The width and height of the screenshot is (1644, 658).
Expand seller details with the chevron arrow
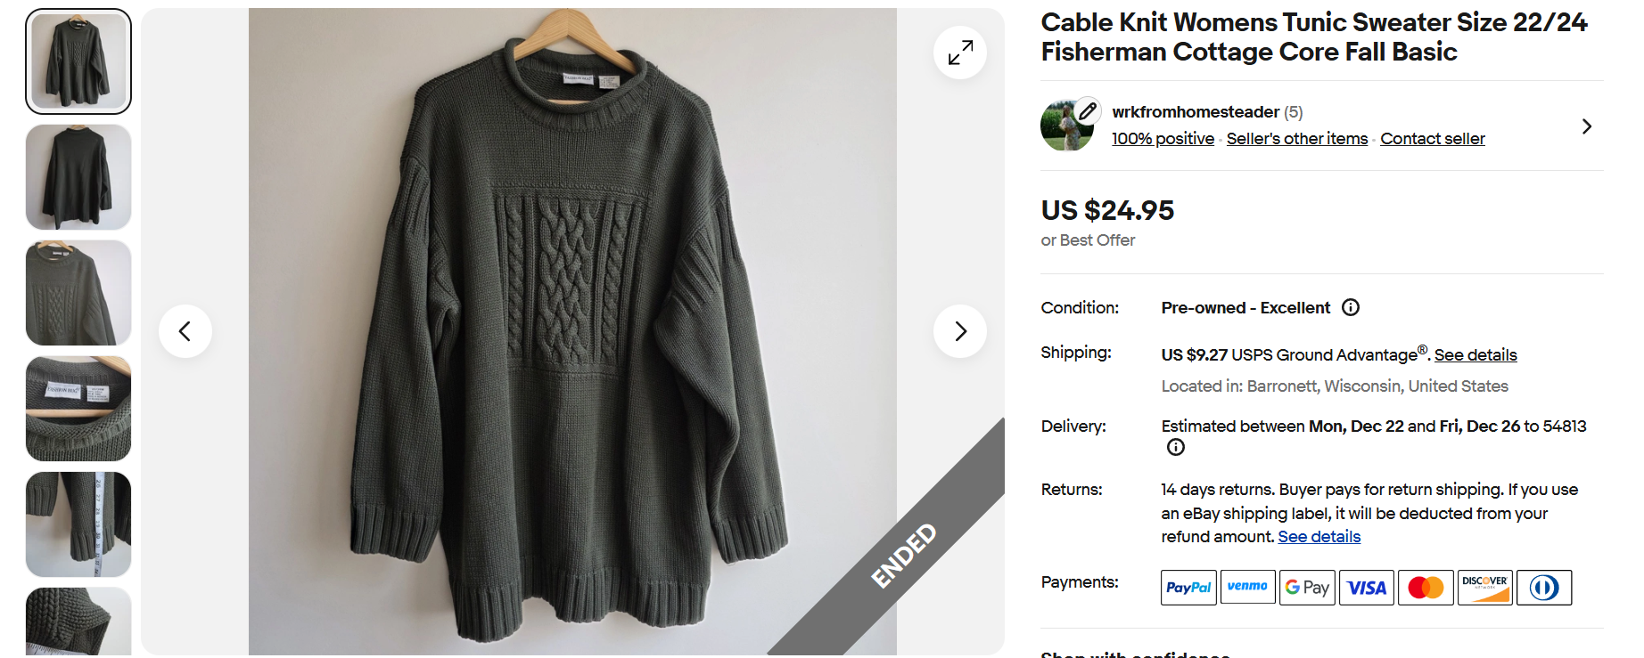point(1586,126)
